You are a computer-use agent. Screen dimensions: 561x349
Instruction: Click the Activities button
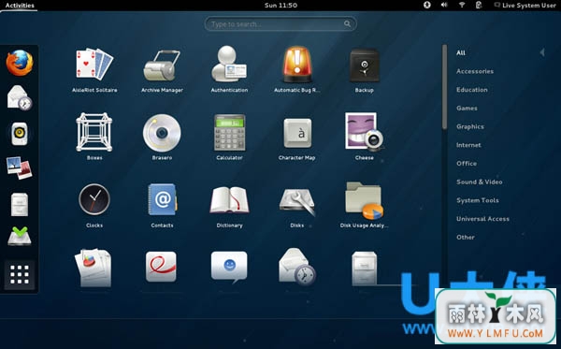(x=20, y=6)
